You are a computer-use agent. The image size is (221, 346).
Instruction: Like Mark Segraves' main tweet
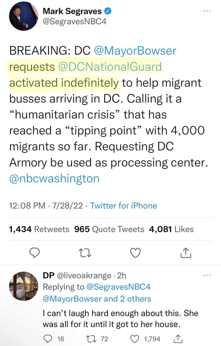point(135,253)
